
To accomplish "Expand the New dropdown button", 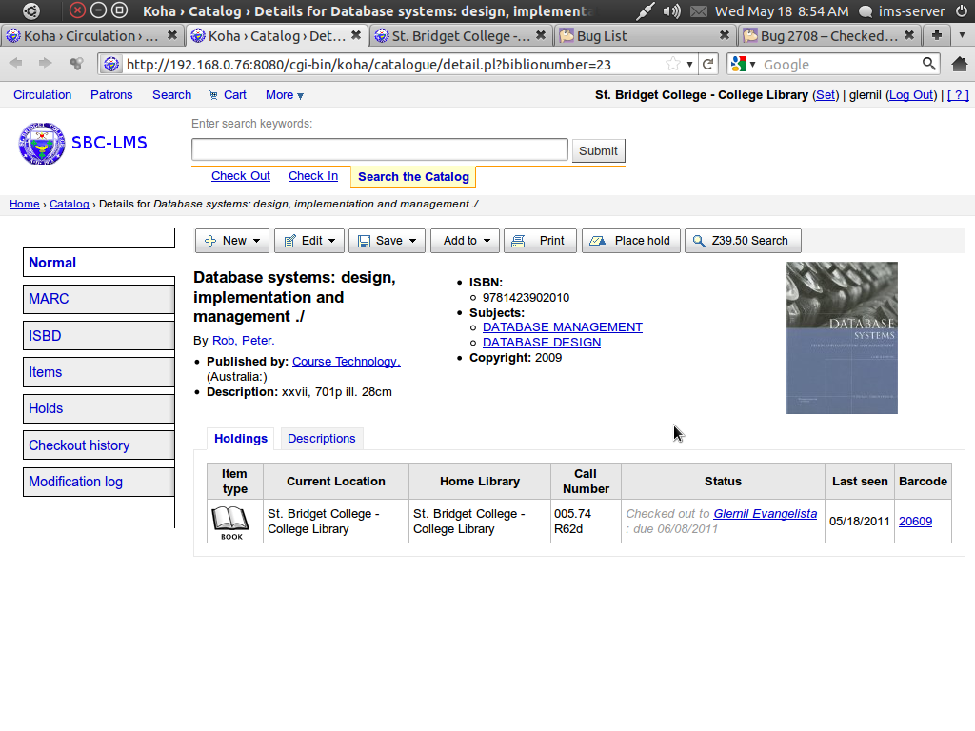I will pyautogui.click(x=232, y=241).
